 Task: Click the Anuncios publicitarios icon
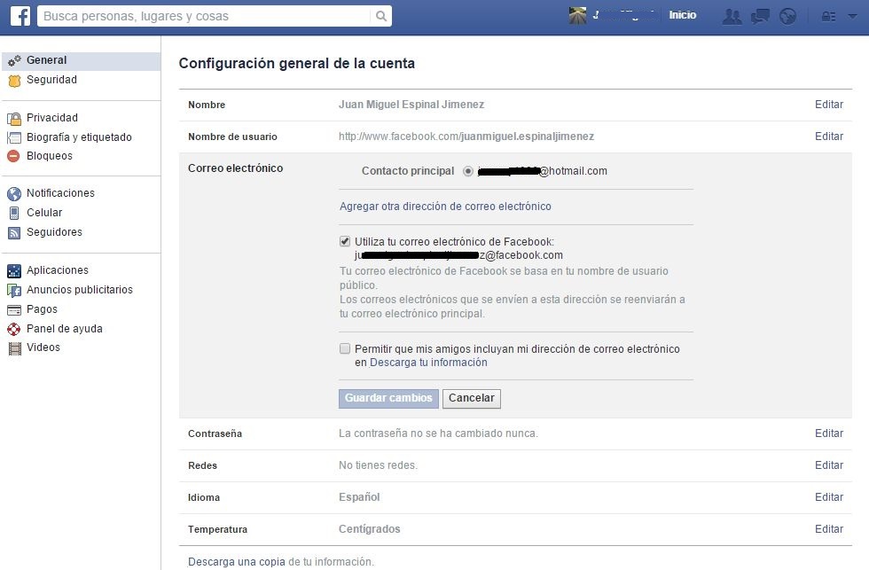[x=14, y=290]
